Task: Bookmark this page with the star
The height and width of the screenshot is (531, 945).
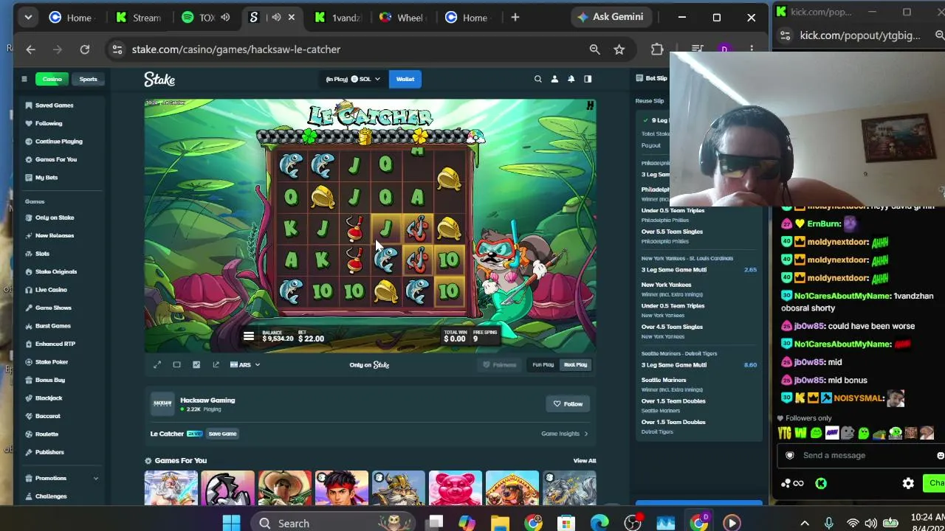Action: coord(619,49)
